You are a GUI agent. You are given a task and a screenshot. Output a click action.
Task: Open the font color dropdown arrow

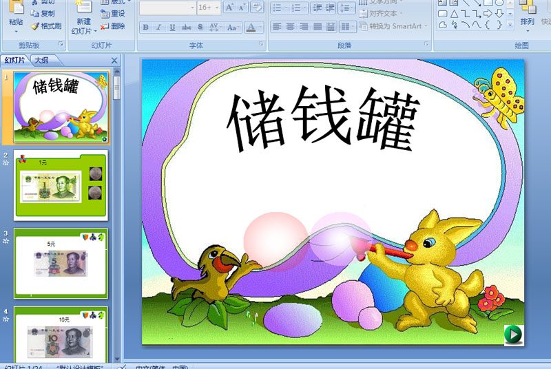pyautogui.click(x=260, y=27)
